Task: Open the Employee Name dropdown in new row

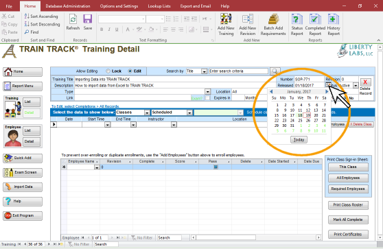Action: [97, 167]
